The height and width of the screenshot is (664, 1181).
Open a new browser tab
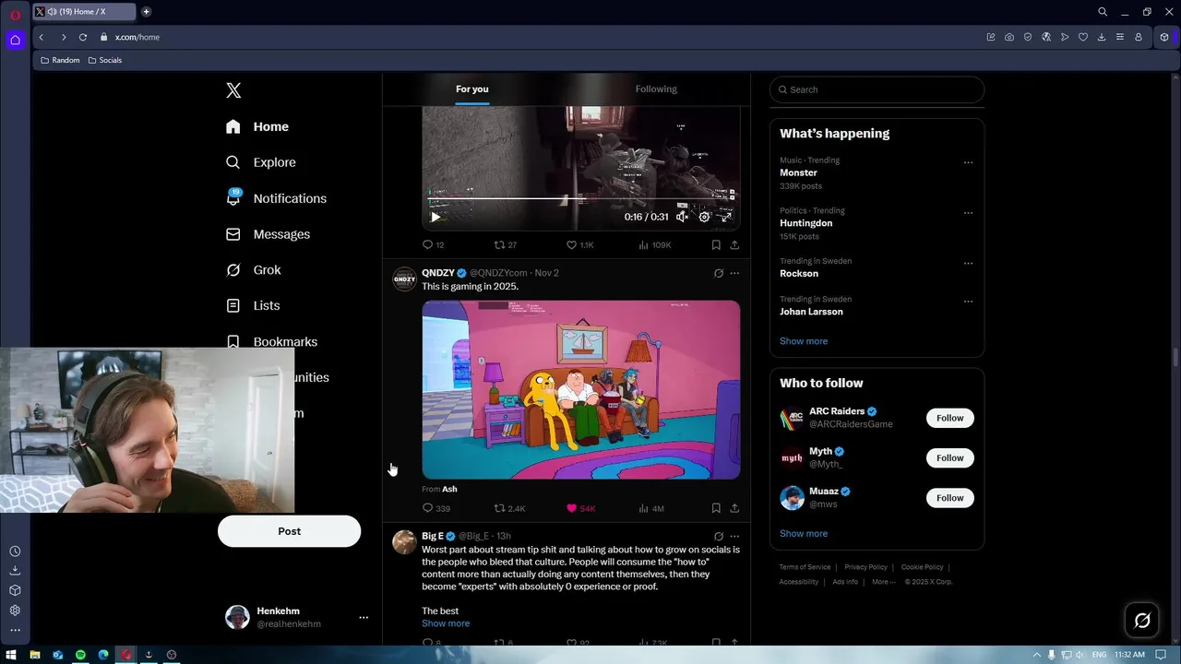(146, 12)
